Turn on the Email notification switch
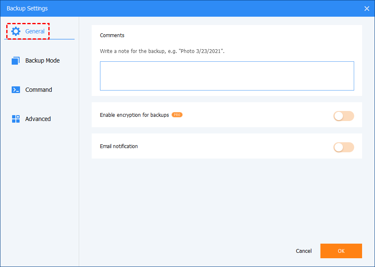Screen dimensions: 375x267 pyautogui.click(x=343, y=147)
